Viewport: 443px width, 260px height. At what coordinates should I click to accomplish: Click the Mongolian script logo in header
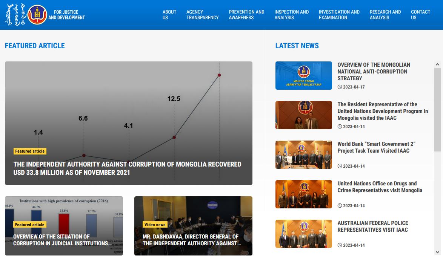click(15, 15)
